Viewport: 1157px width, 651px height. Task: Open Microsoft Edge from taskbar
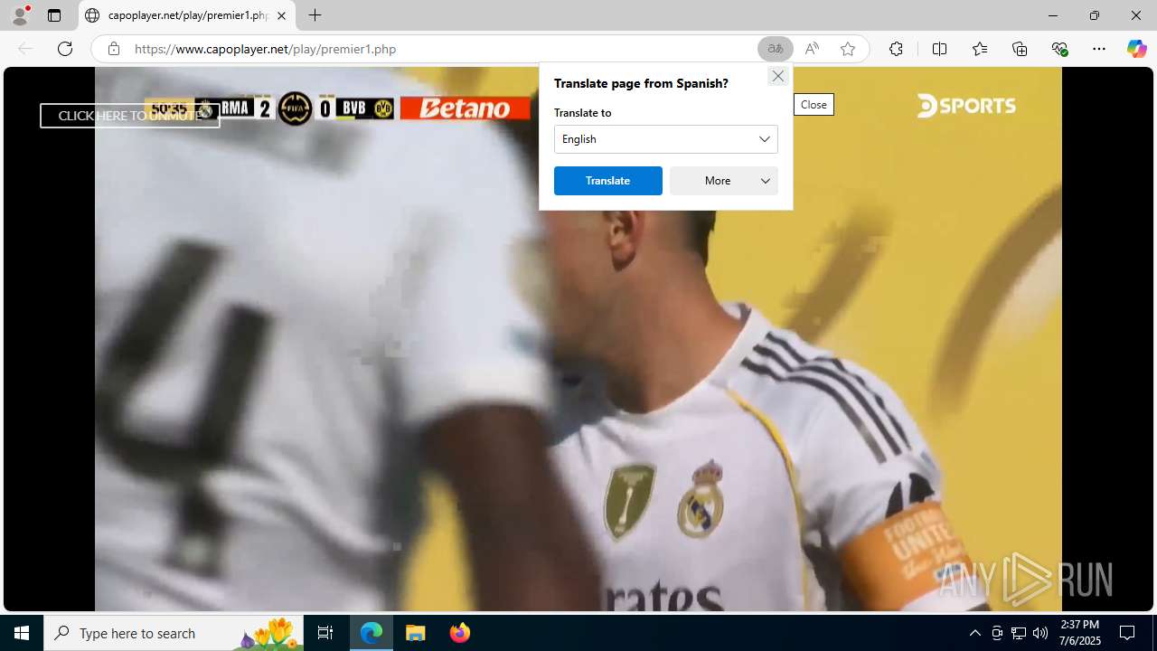(x=372, y=633)
